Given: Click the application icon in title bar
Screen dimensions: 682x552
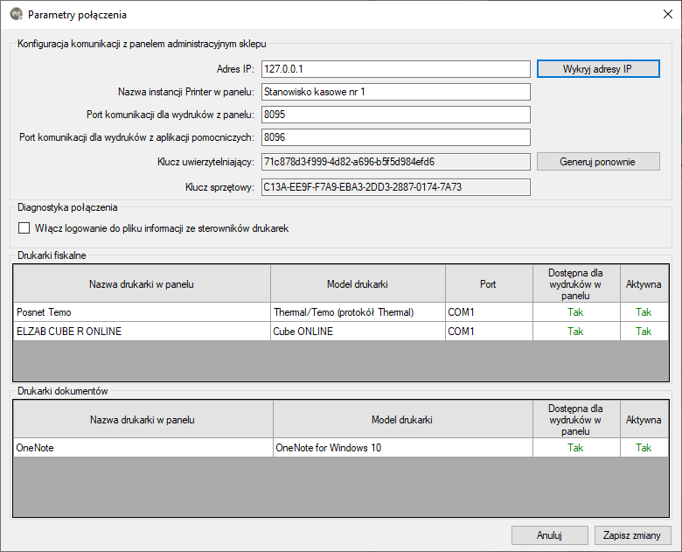Looking at the screenshot, I should [x=16, y=14].
